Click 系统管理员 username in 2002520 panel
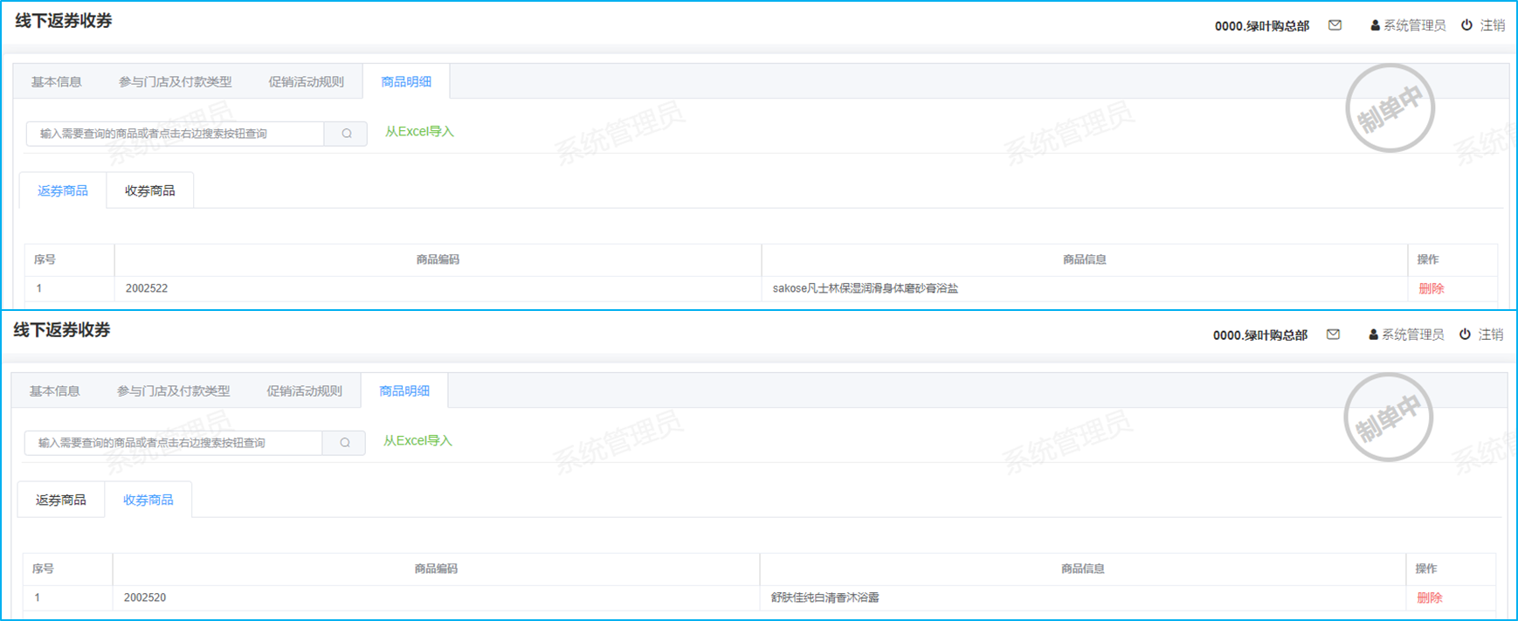 click(1412, 335)
